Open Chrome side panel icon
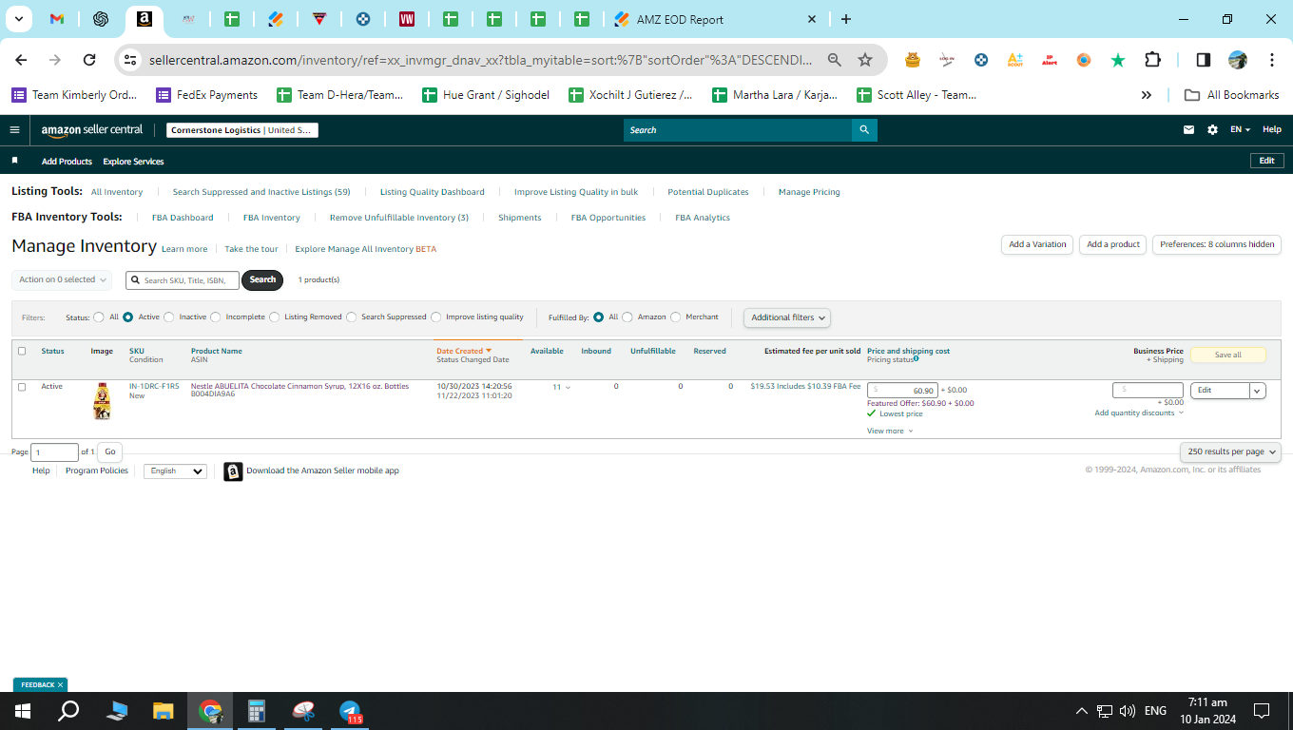The height and width of the screenshot is (730, 1293). pyautogui.click(x=1203, y=60)
